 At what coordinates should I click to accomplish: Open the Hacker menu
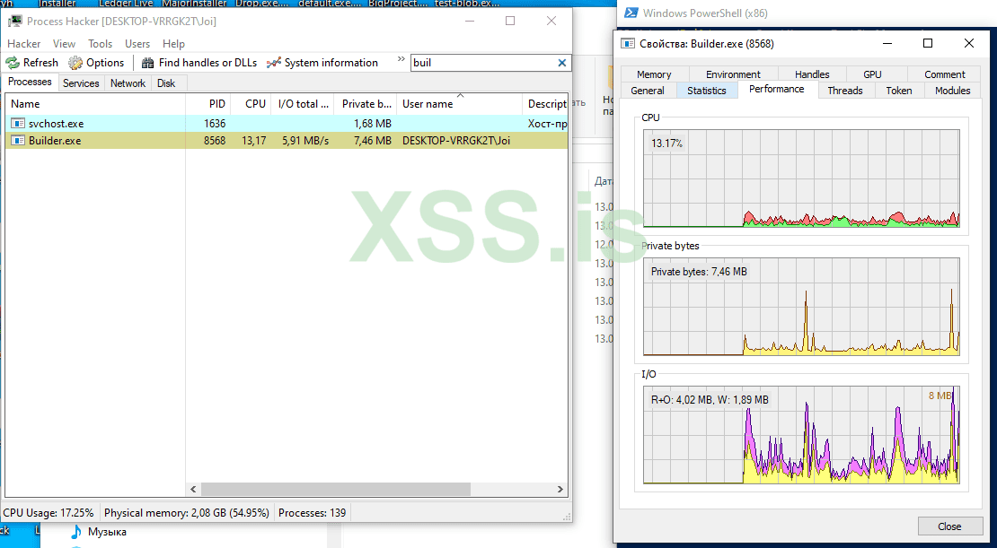click(x=23, y=44)
